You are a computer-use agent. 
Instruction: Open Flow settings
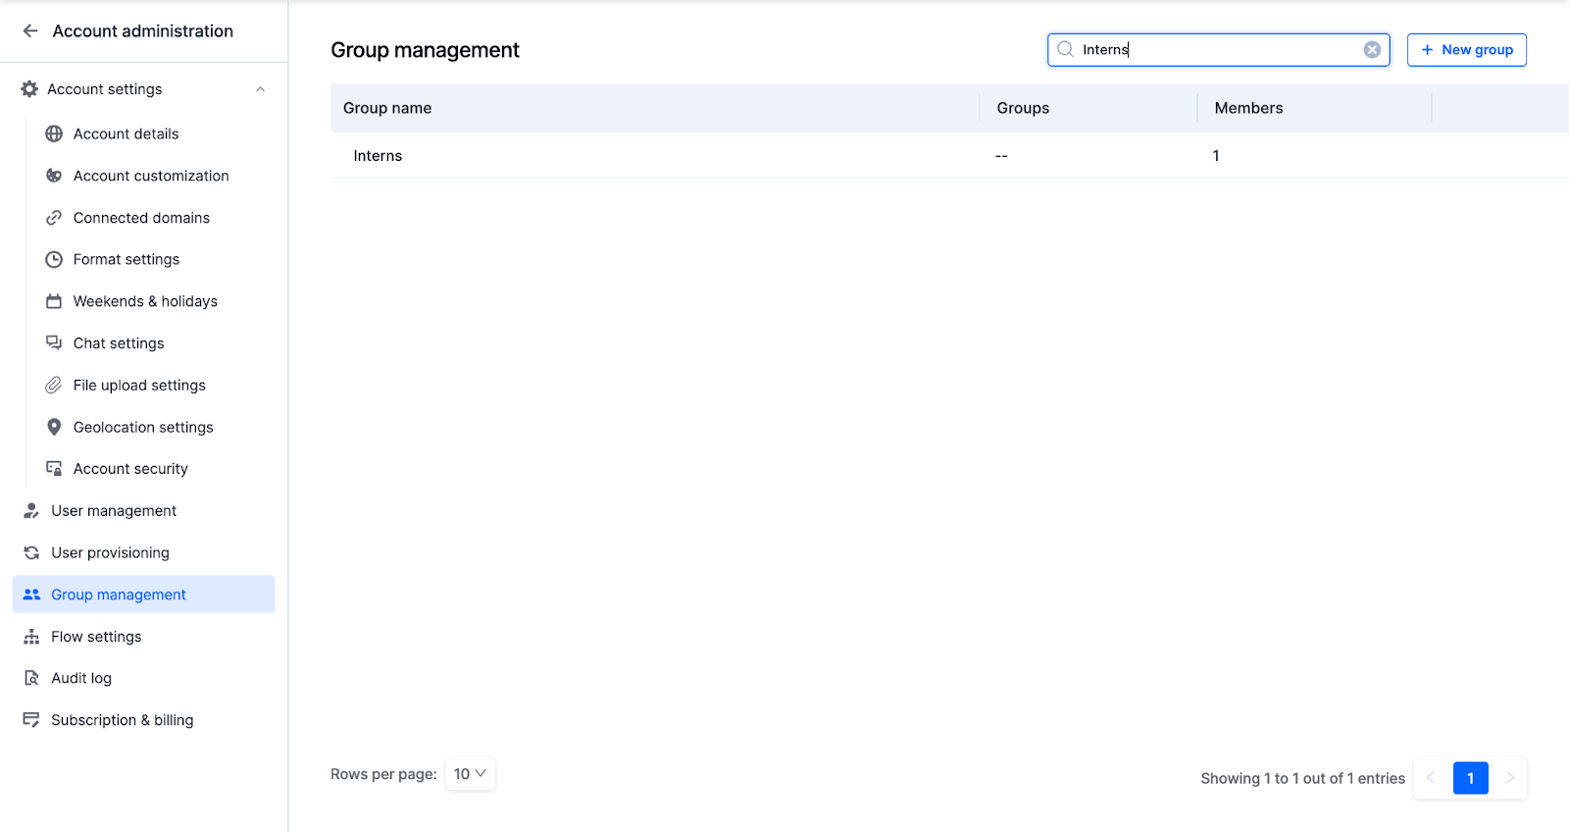(x=96, y=637)
